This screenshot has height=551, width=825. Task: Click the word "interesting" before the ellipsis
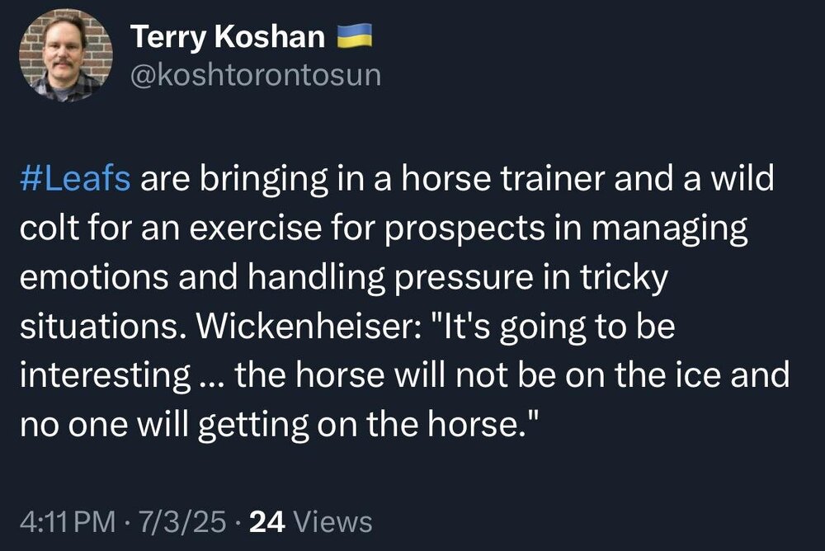tap(103, 378)
